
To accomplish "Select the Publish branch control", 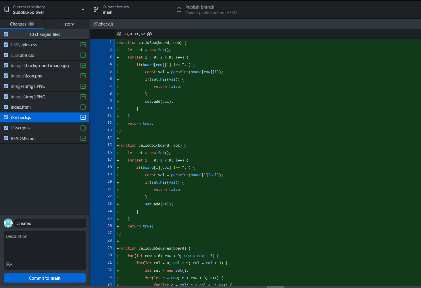I will pos(213,9).
